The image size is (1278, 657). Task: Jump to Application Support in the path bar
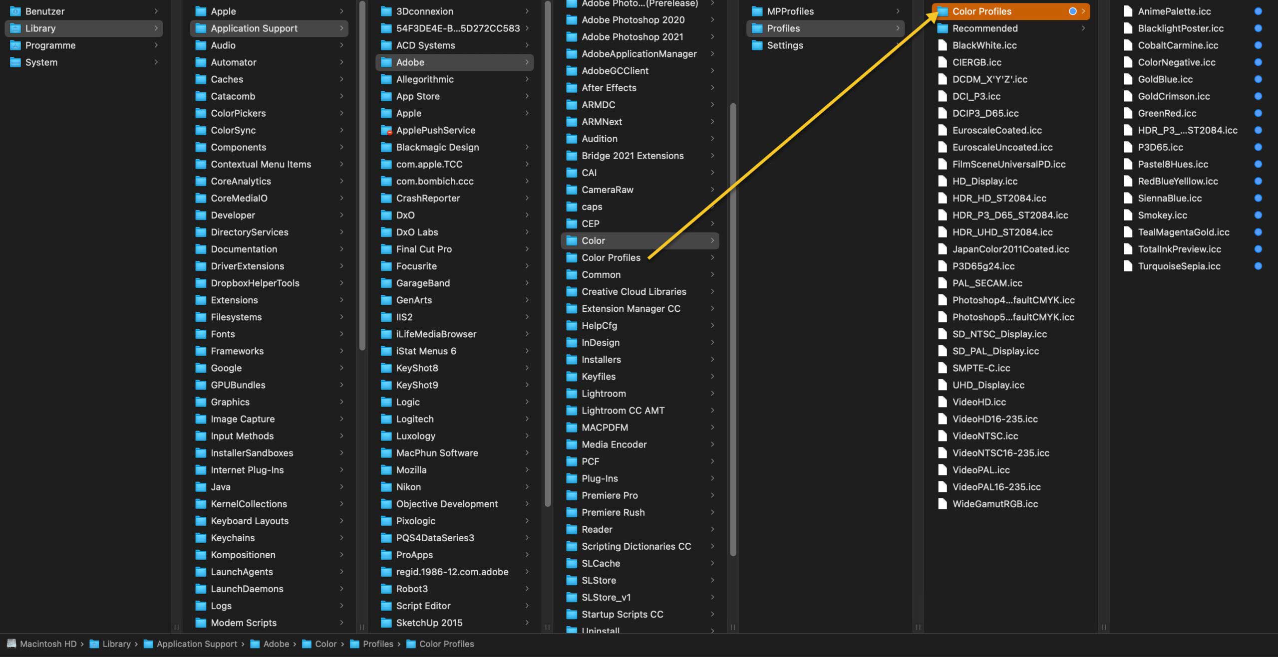[196, 644]
